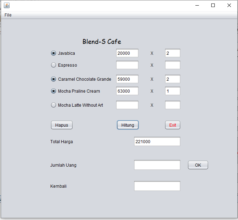Click the Mocha Praline Cream quantity field
This screenshot has height=220, width=238.
pyautogui.click(x=173, y=91)
